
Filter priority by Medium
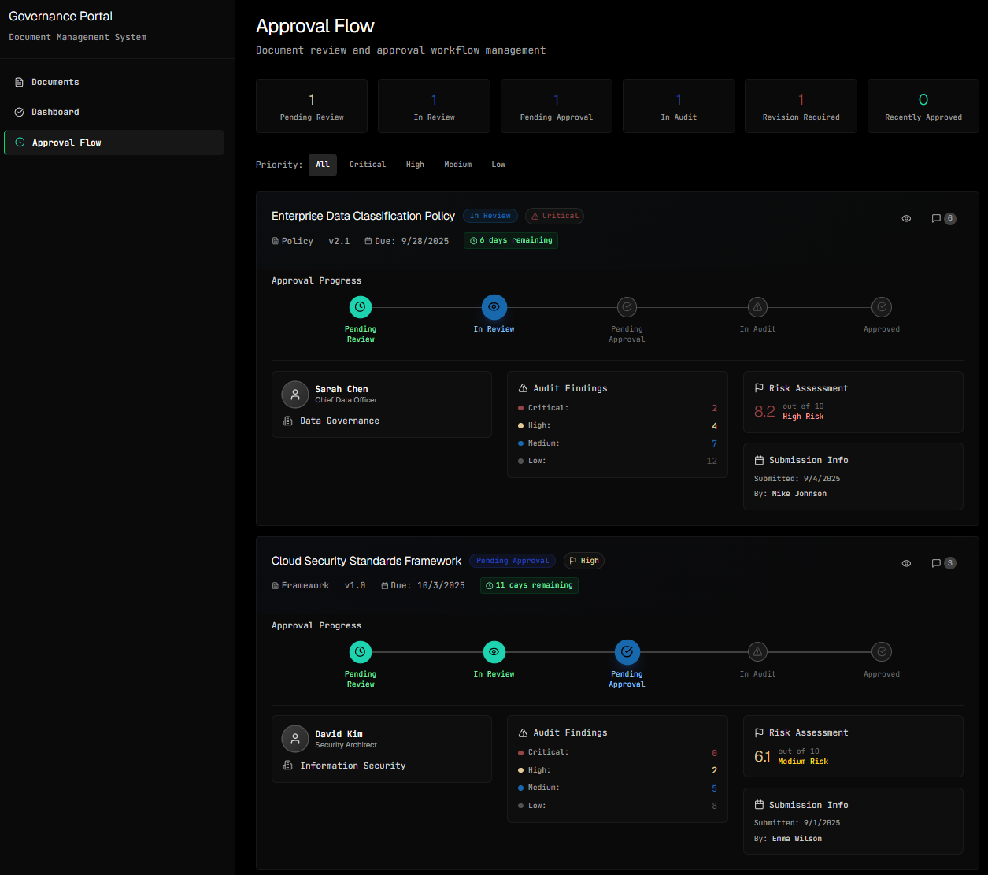coord(457,165)
